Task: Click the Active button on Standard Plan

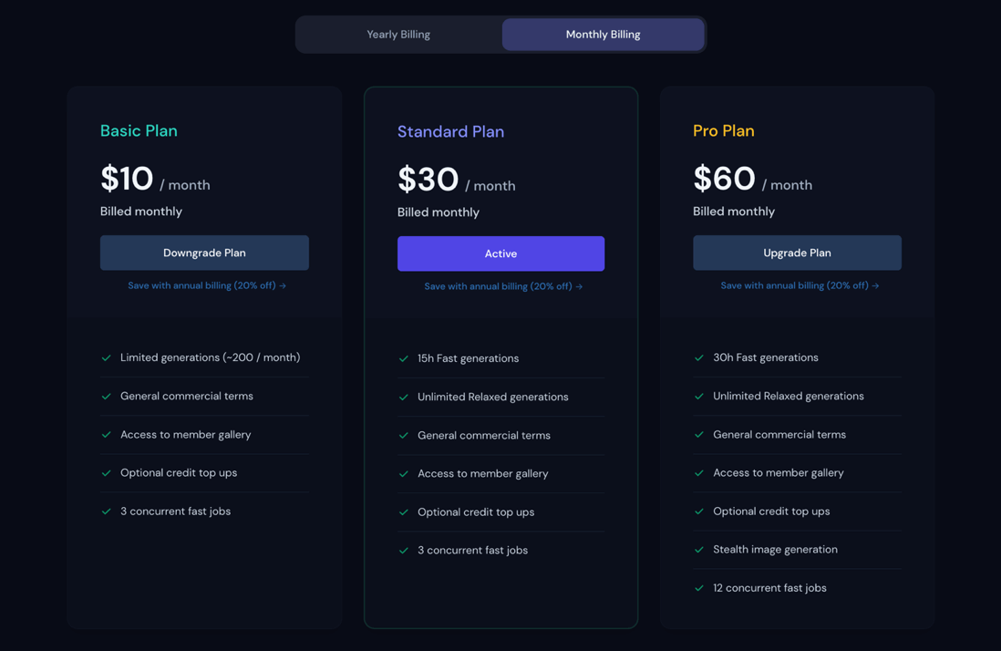Action: coord(500,253)
